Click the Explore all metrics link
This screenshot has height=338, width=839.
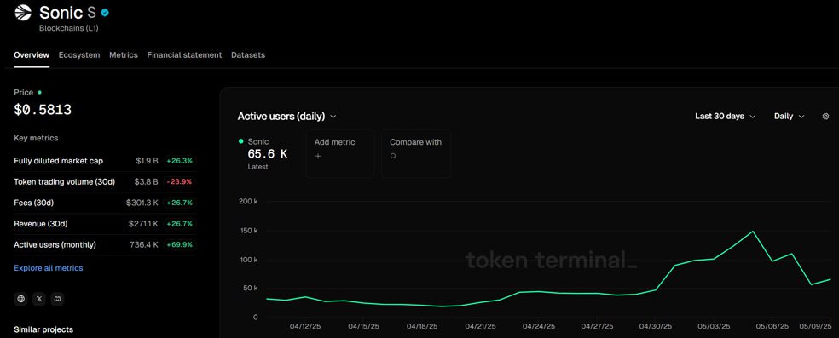coord(48,268)
